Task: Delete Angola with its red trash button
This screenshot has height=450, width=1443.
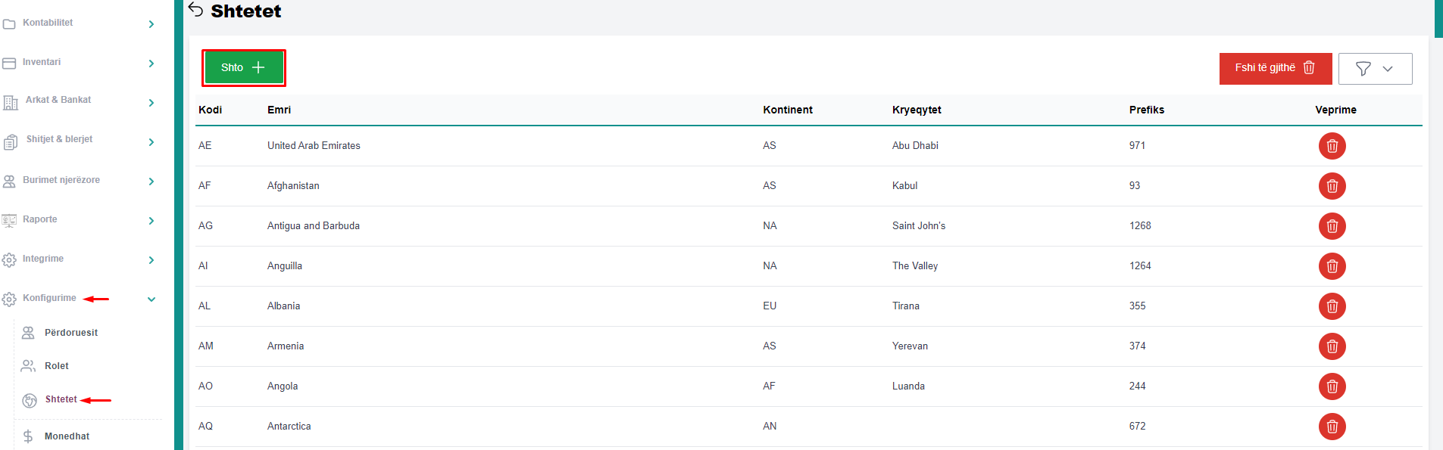Action: click(x=1332, y=386)
